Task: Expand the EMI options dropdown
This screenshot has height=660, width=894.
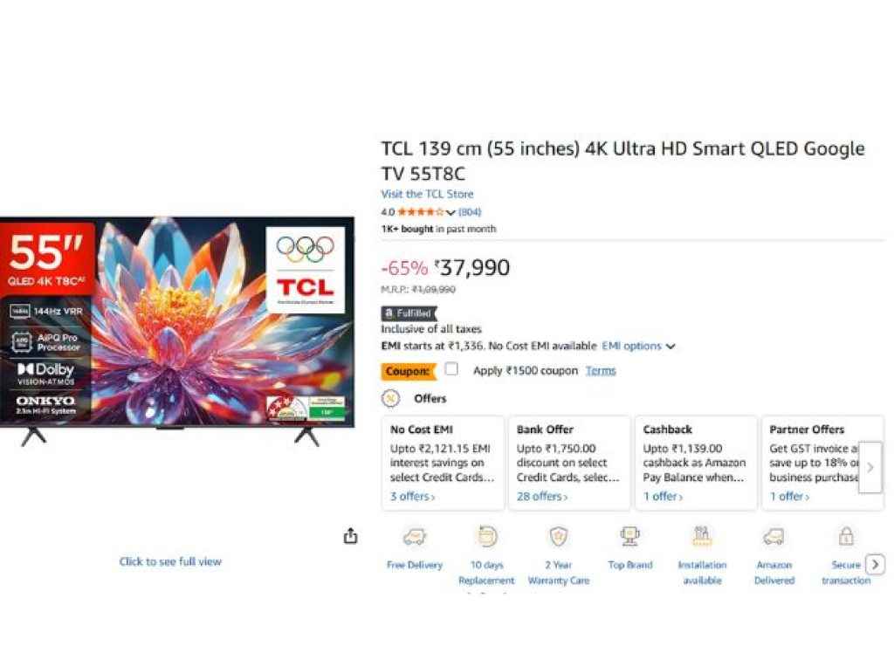Action: [x=638, y=346]
